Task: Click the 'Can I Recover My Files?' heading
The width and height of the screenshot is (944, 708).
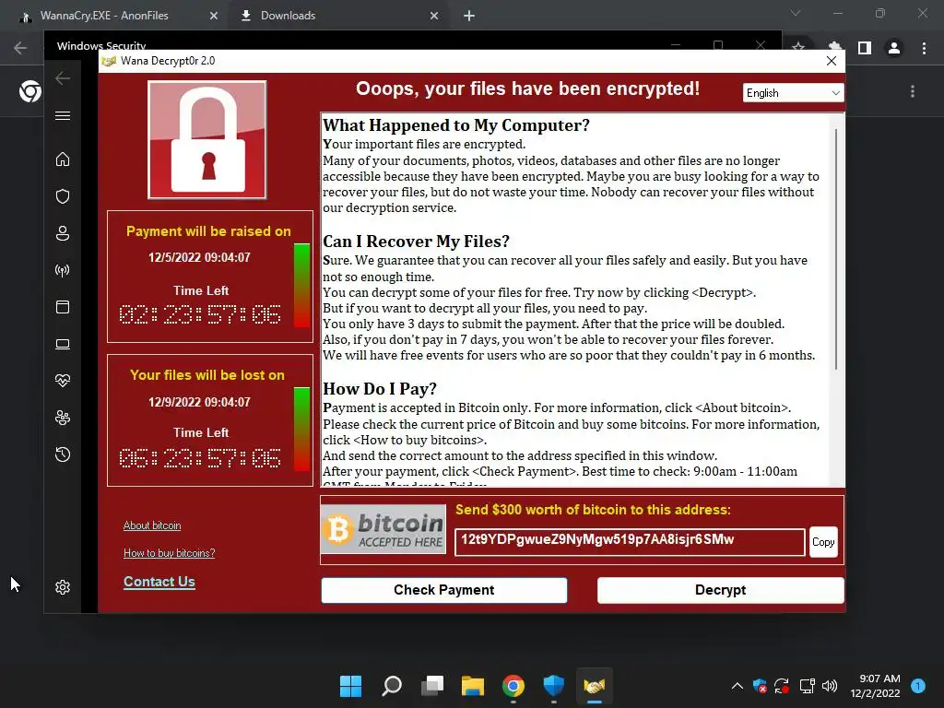Action: click(x=416, y=242)
